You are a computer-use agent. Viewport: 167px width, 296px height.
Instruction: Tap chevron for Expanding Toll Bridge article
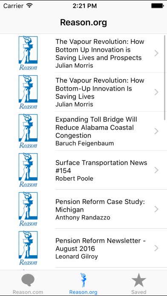point(156,131)
